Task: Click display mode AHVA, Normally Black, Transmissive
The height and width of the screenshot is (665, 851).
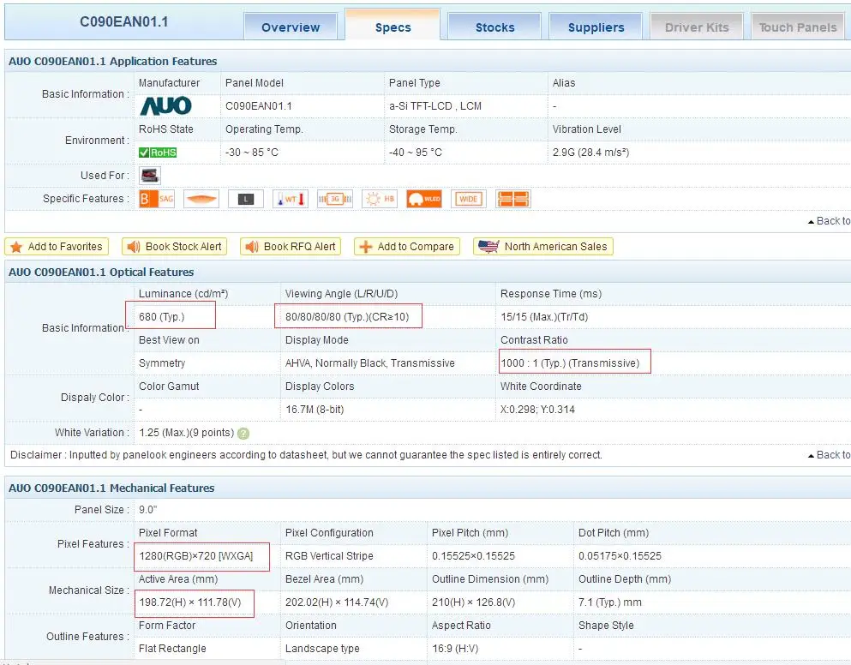Action: click(370, 363)
